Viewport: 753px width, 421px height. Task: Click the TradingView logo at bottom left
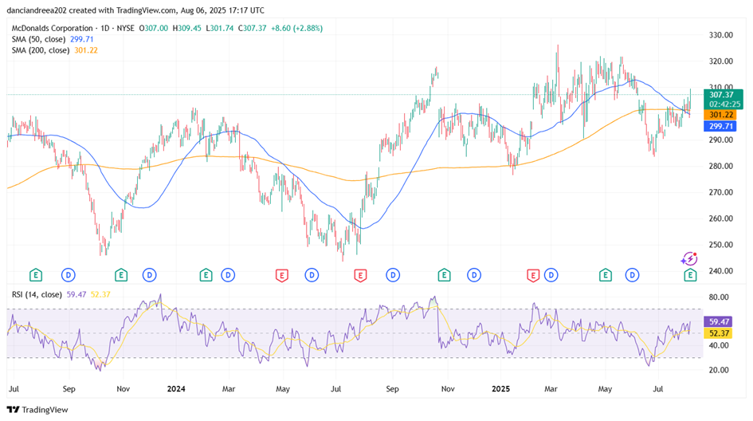pyautogui.click(x=38, y=409)
